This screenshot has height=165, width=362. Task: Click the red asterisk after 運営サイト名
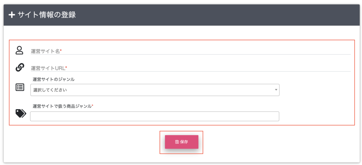click(x=61, y=50)
